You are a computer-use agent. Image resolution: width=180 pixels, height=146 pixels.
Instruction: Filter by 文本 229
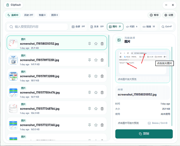(x=97, y=27)
